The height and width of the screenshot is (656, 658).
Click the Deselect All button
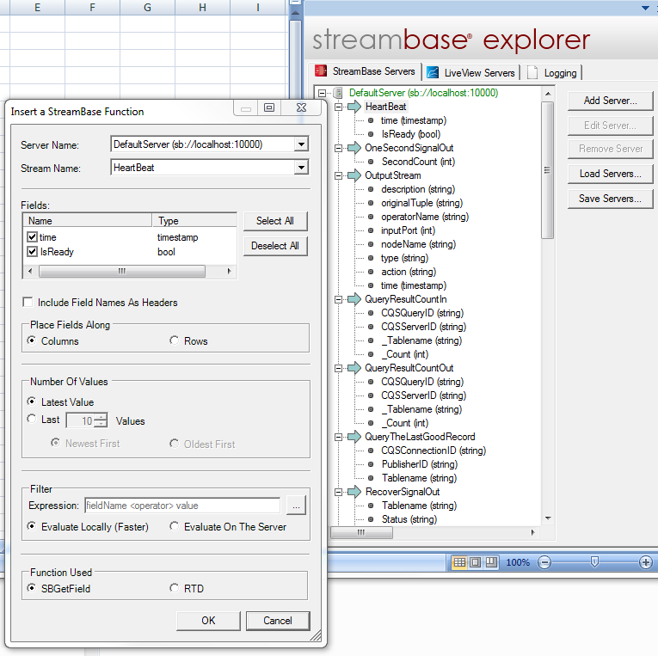(x=275, y=246)
